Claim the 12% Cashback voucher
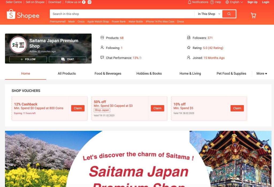The height and width of the screenshot is (187, 274). tap(78, 108)
